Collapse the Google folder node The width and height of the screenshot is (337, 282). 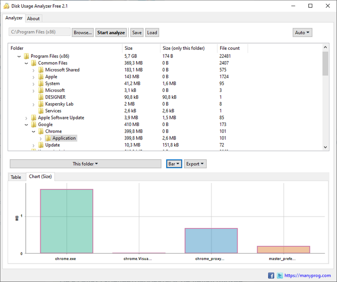point(26,125)
